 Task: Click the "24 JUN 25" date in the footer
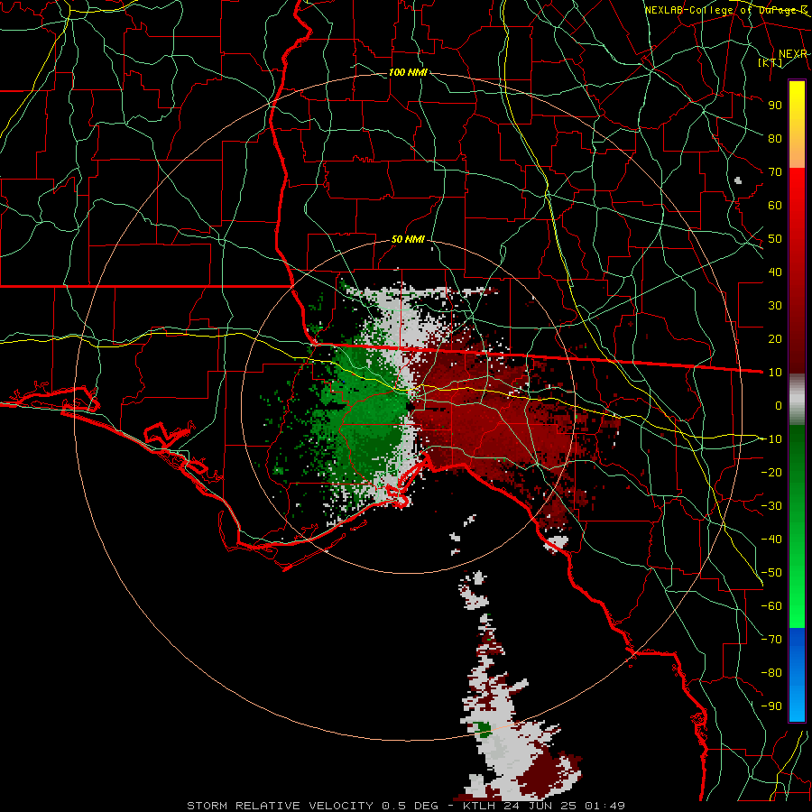point(542,806)
